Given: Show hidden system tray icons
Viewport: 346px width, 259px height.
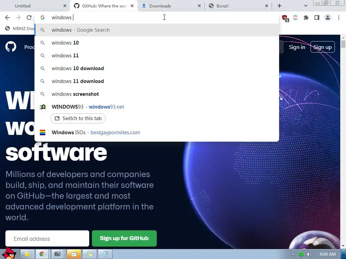Looking at the screenshot, I should tap(293, 254).
